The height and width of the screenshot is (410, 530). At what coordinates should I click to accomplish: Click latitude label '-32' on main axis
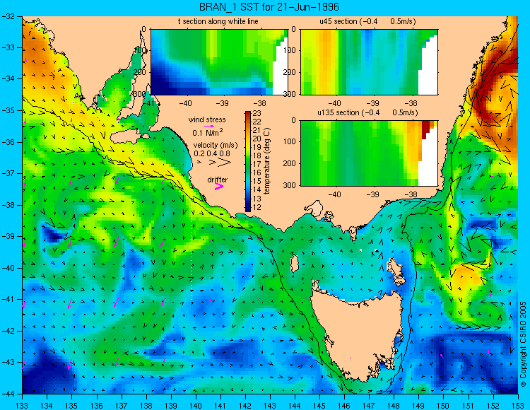8,16
